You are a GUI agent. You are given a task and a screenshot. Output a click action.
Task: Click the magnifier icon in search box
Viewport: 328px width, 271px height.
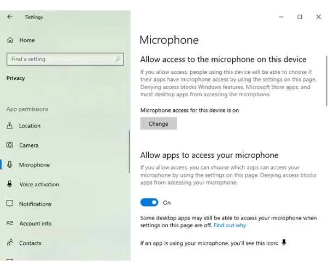(x=118, y=59)
